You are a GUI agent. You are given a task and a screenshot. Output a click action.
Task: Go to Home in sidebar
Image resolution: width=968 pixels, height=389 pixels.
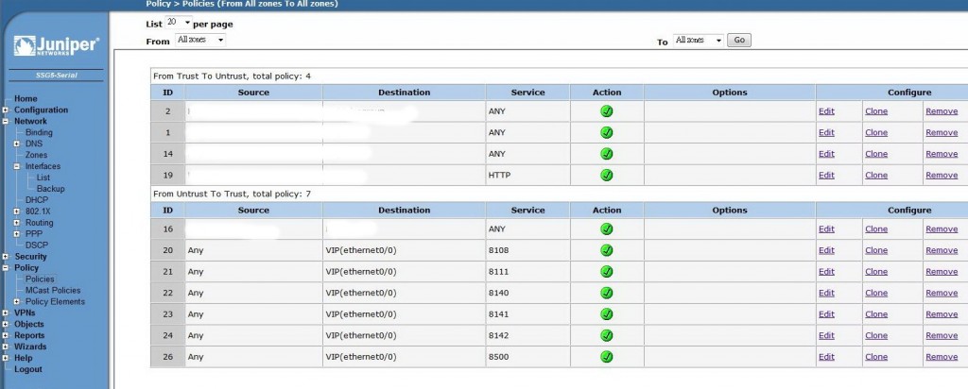coord(26,98)
